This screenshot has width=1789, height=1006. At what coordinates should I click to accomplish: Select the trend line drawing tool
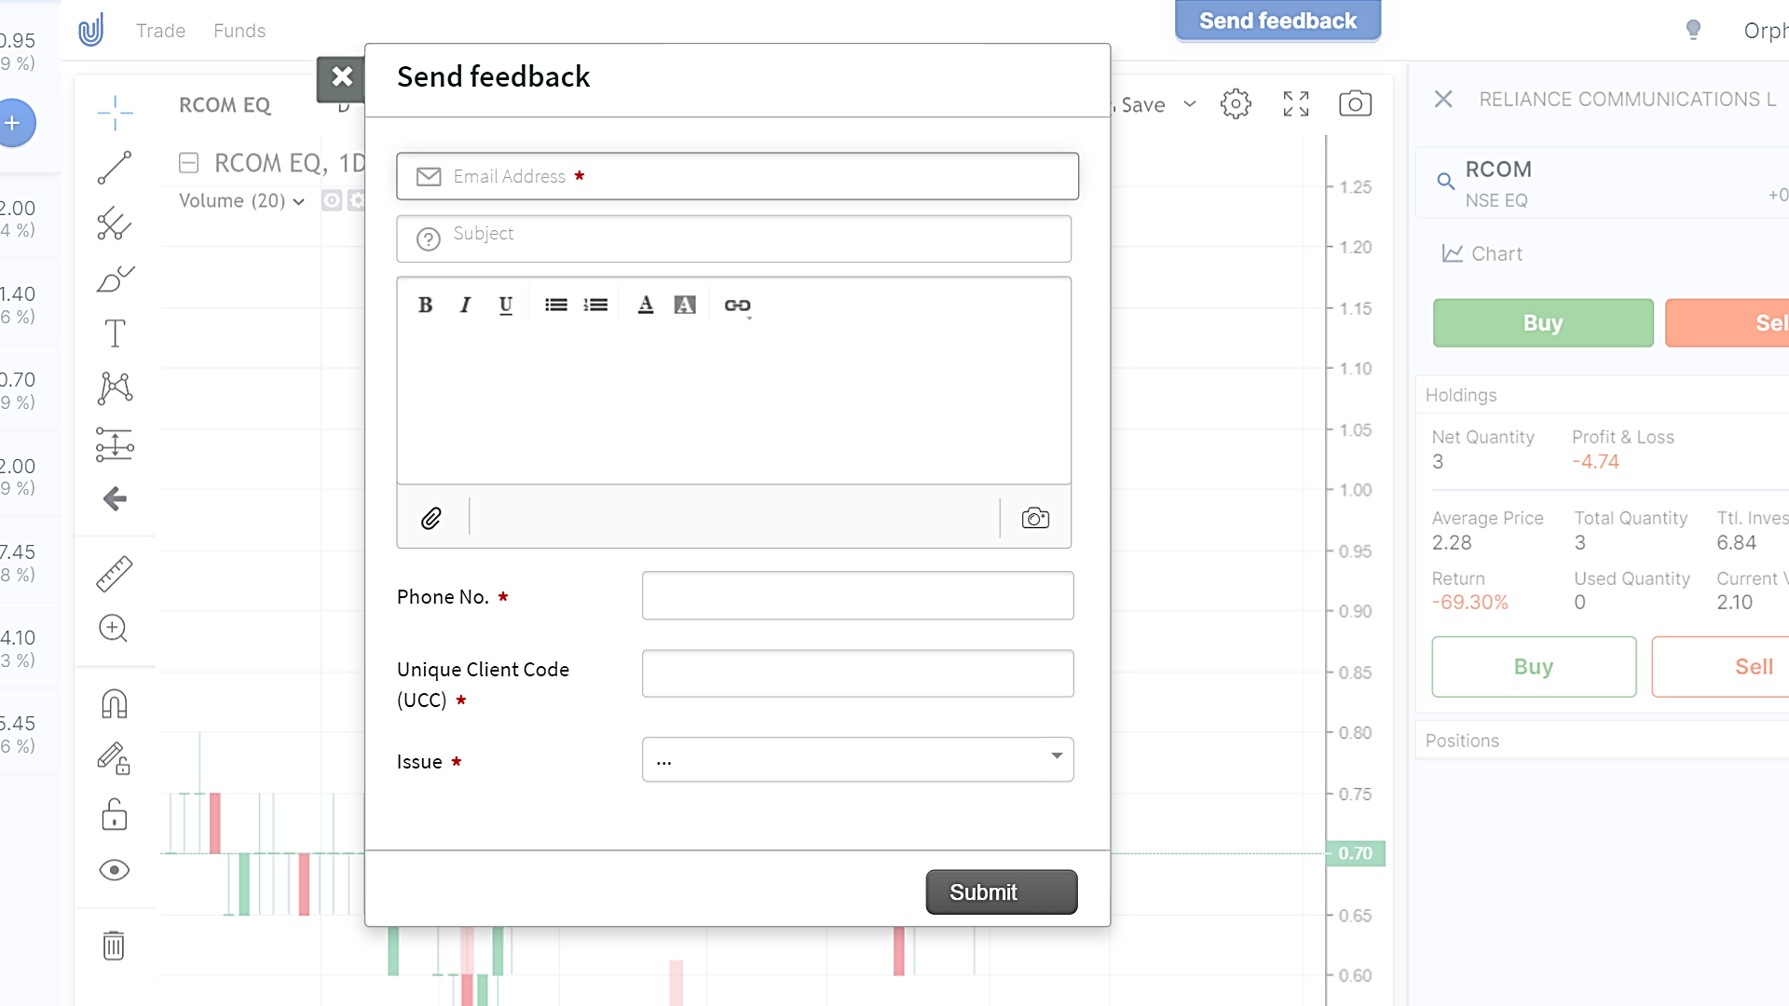115,169
